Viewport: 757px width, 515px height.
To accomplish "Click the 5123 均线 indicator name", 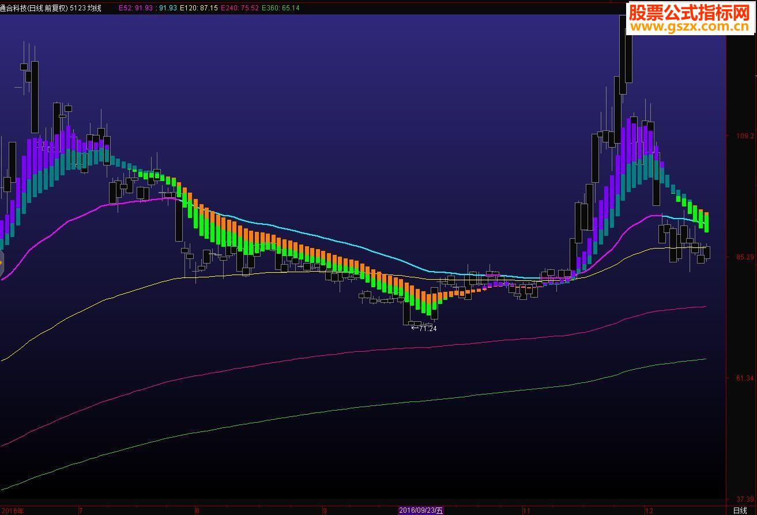I will click(x=86, y=8).
